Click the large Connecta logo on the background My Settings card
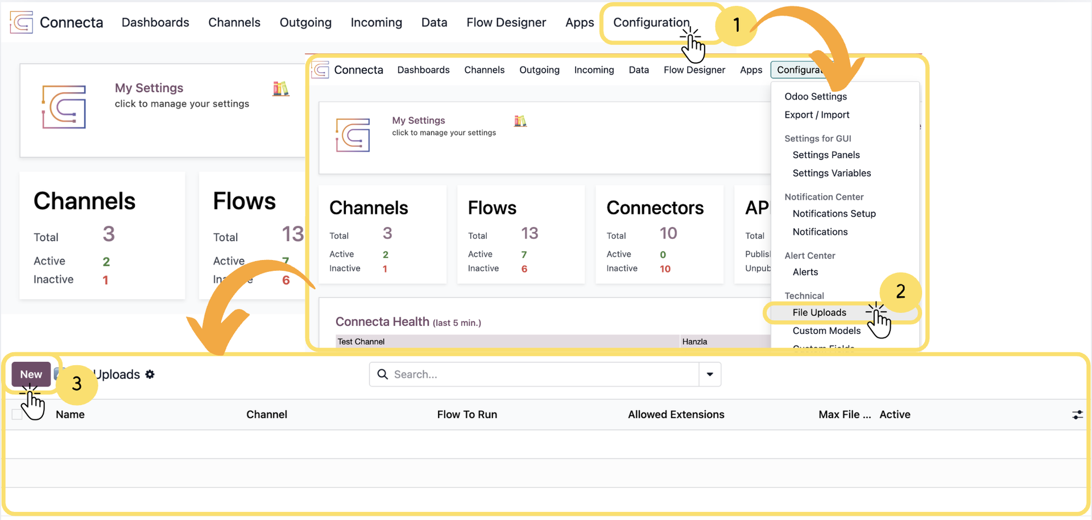Screen dimensions: 1092x520 (x=64, y=106)
